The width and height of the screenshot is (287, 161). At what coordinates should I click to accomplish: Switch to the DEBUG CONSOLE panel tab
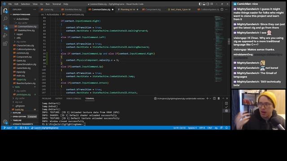[74, 98]
